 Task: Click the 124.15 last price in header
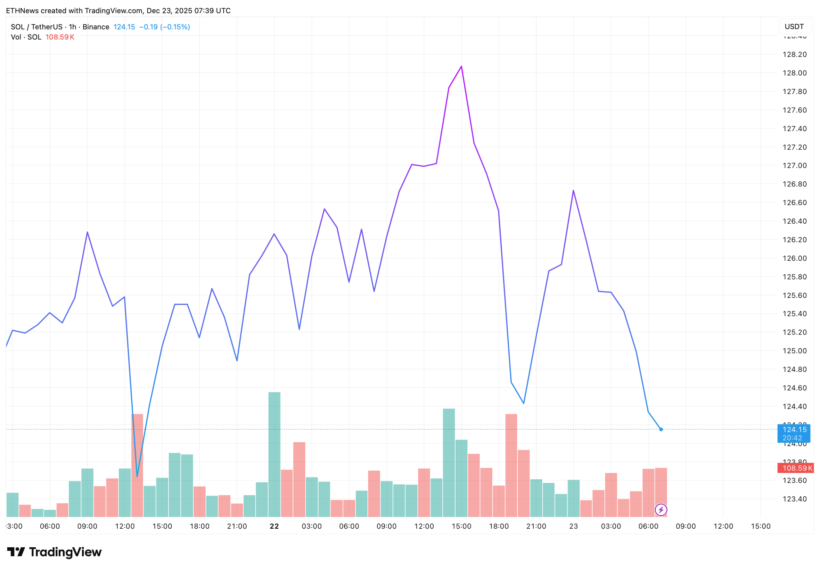pos(124,27)
